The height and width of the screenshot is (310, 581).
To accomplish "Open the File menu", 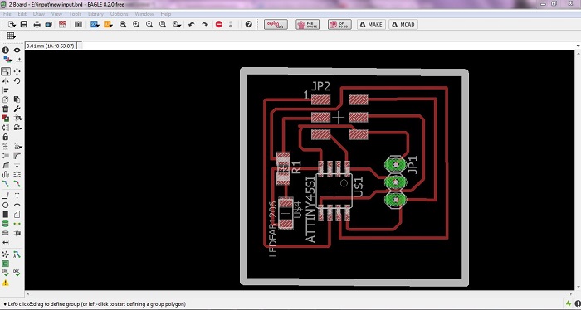I will [x=7, y=14].
